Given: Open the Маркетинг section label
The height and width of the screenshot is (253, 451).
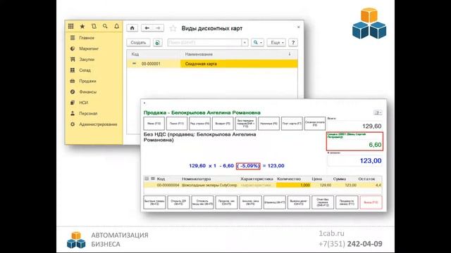Looking at the screenshot, I should click(x=89, y=48).
